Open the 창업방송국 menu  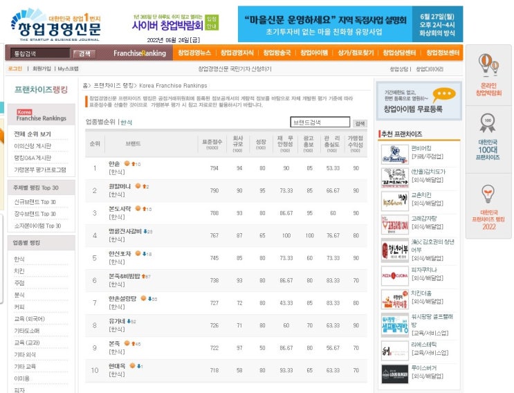pyautogui.click(x=277, y=53)
